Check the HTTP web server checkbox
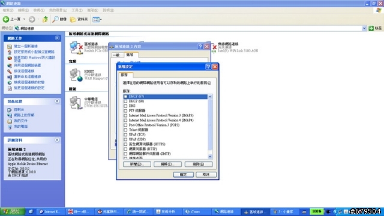 (x=125, y=149)
